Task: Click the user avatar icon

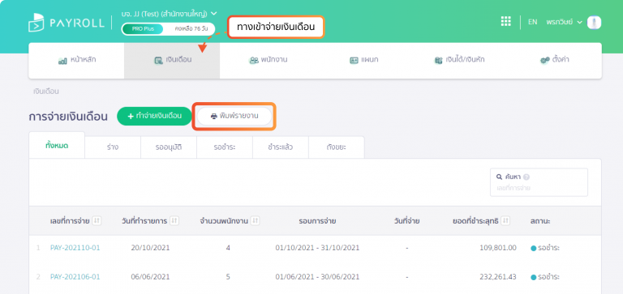Action: [x=595, y=22]
